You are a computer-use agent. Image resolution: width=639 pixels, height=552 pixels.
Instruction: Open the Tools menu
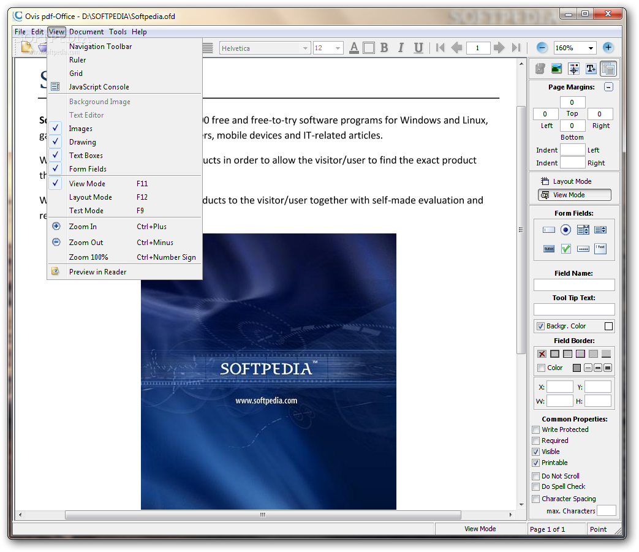click(118, 32)
